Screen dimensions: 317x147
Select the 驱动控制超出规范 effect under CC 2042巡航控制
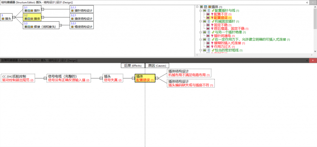[16, 80]
